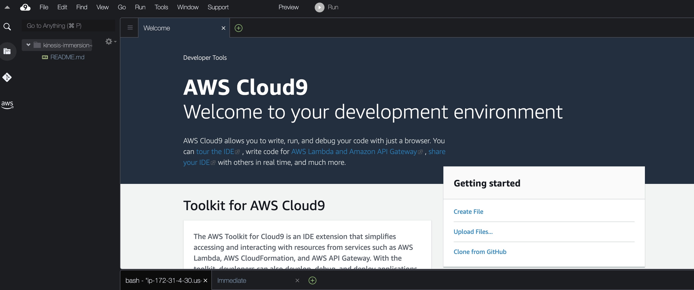Image resolution: width=694 pixels, height=290 pixels.
Task: Click the Create File link
Action: [468, 212]
